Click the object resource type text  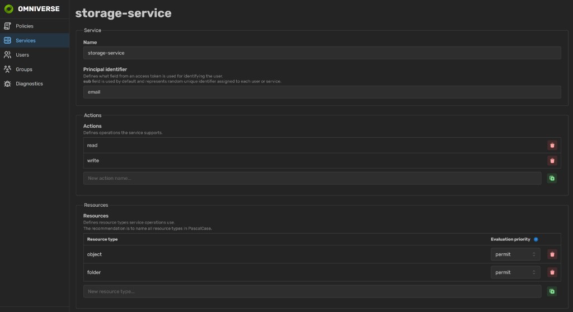94,254
